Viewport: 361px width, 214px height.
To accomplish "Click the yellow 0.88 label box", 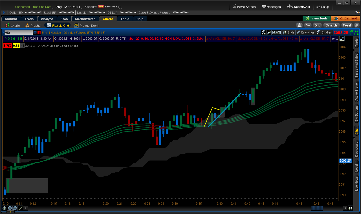I will tap(16, 46).
